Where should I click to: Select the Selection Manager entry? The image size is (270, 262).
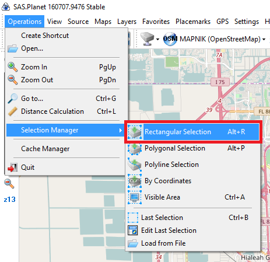65,130
